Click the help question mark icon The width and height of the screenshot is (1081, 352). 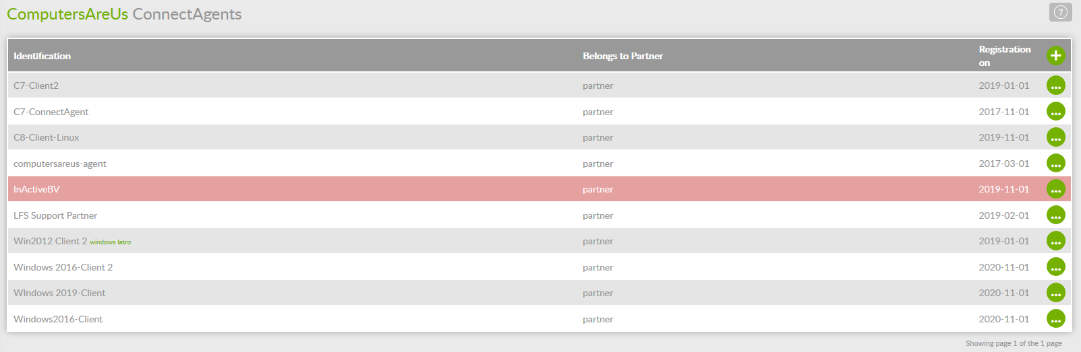pyautogui.click(x=1060, y=12)
